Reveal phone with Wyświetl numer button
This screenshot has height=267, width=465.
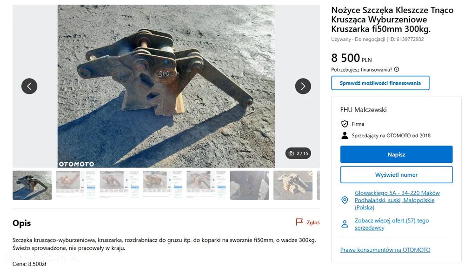click(x=396, y=175)
